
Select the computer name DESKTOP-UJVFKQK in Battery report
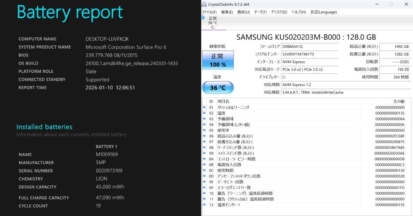(x=107, y=39)
